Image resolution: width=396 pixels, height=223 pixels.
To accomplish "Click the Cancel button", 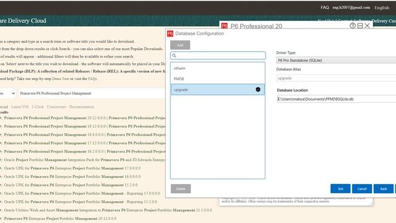I will [x=362, y=188].
